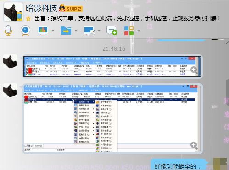Open the screen demo presentation icon
This screenshot has height=170, width=229.
point(43,30)
